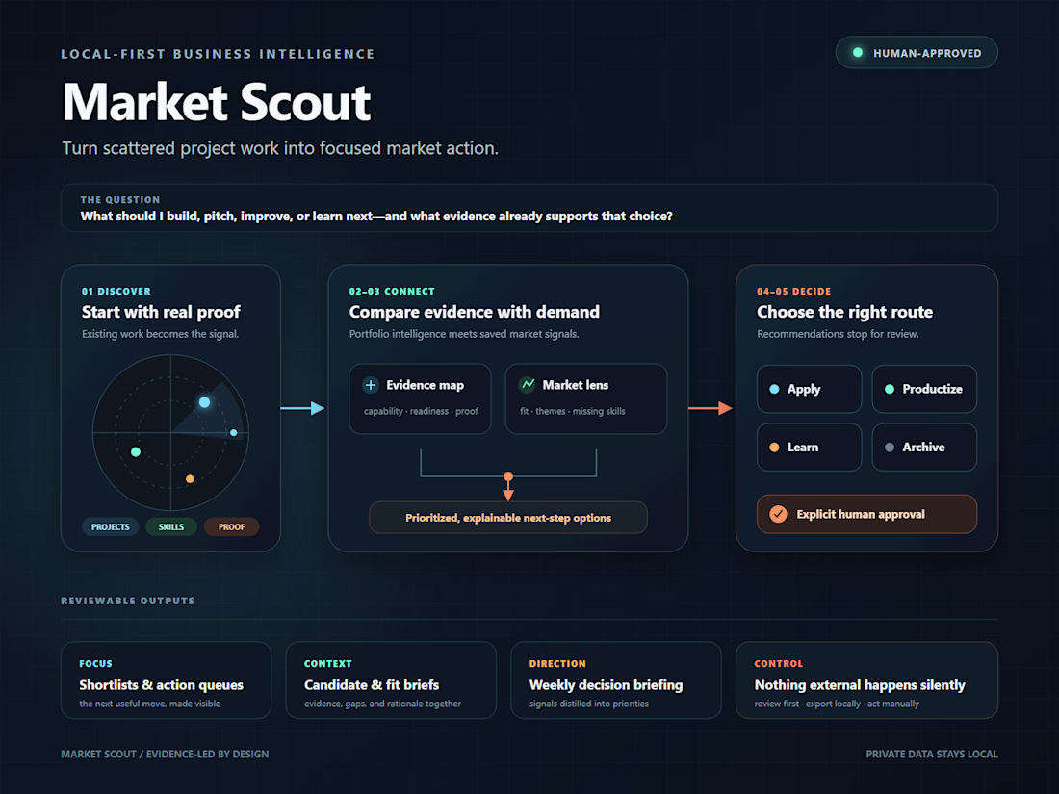Choose the Archive route option

pos(924,447)
